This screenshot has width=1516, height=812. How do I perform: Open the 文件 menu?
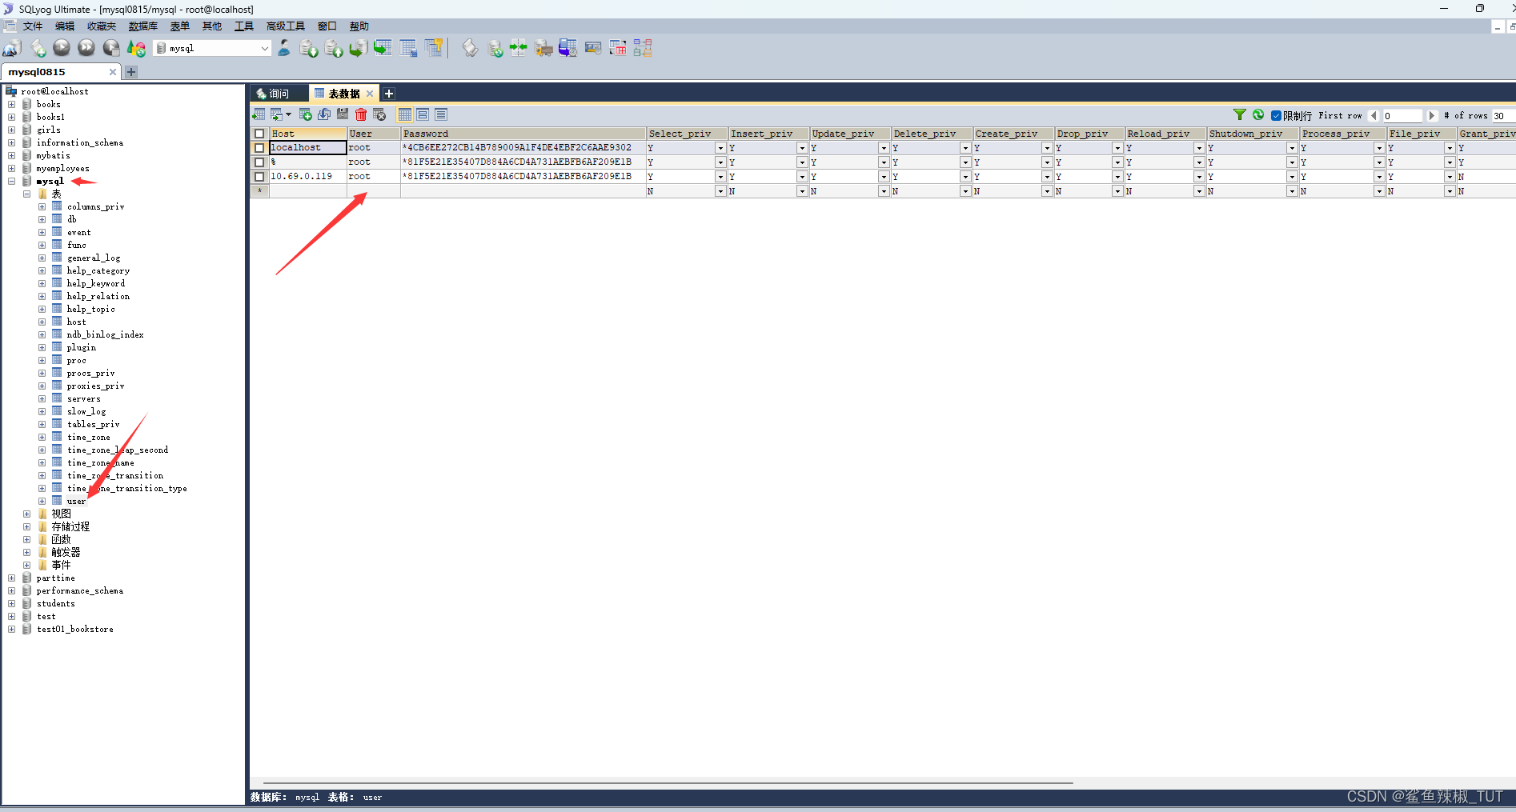(33, 26)
